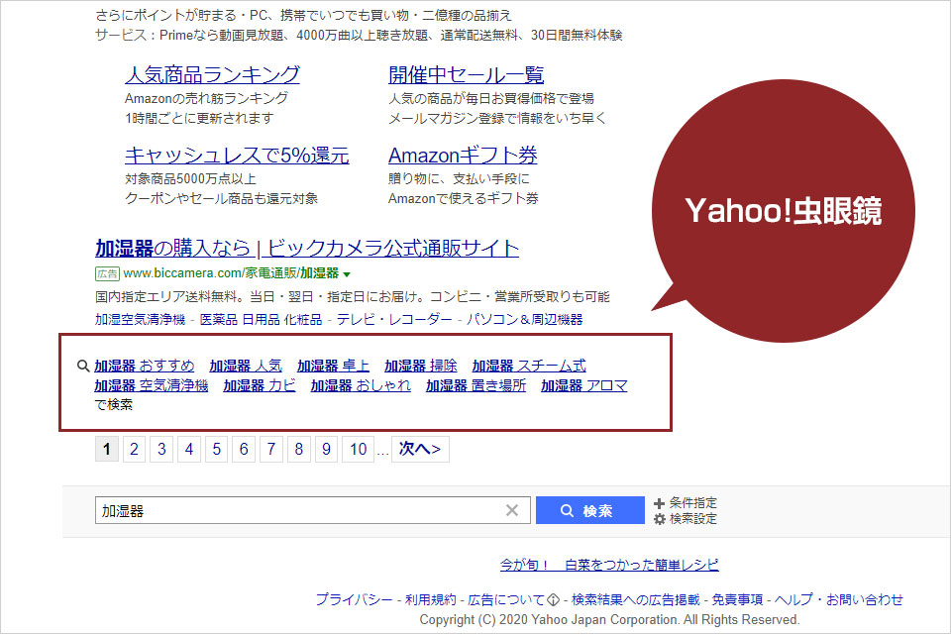Image resolution: width=951 pixels, height=634 pixels.
Task: Expand the green arrow beside biccamera URL
Action: 348,273
